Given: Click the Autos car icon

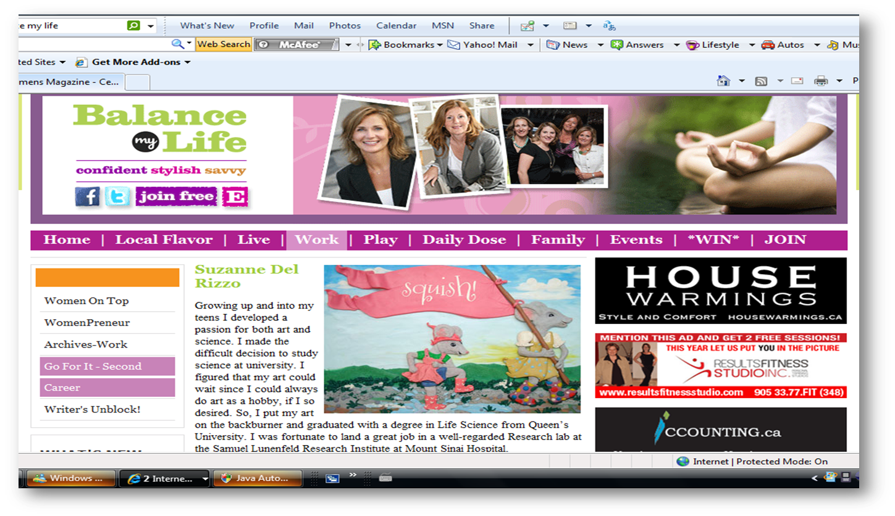Looking at the screenshot, I should tap(768, 44).
